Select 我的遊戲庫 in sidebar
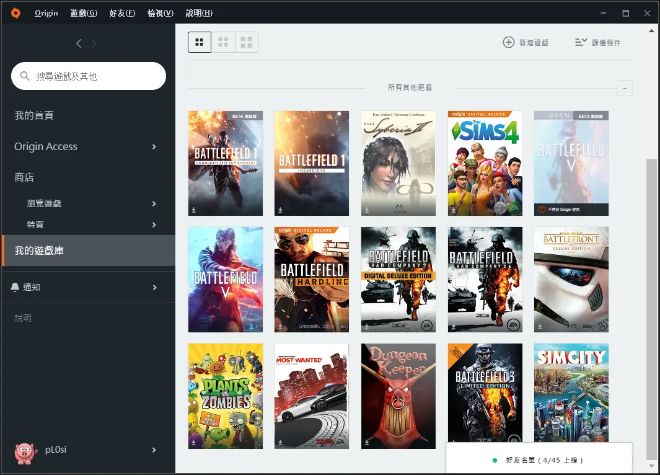The width and height of the screenshot is (660, 475). [89, 251]
